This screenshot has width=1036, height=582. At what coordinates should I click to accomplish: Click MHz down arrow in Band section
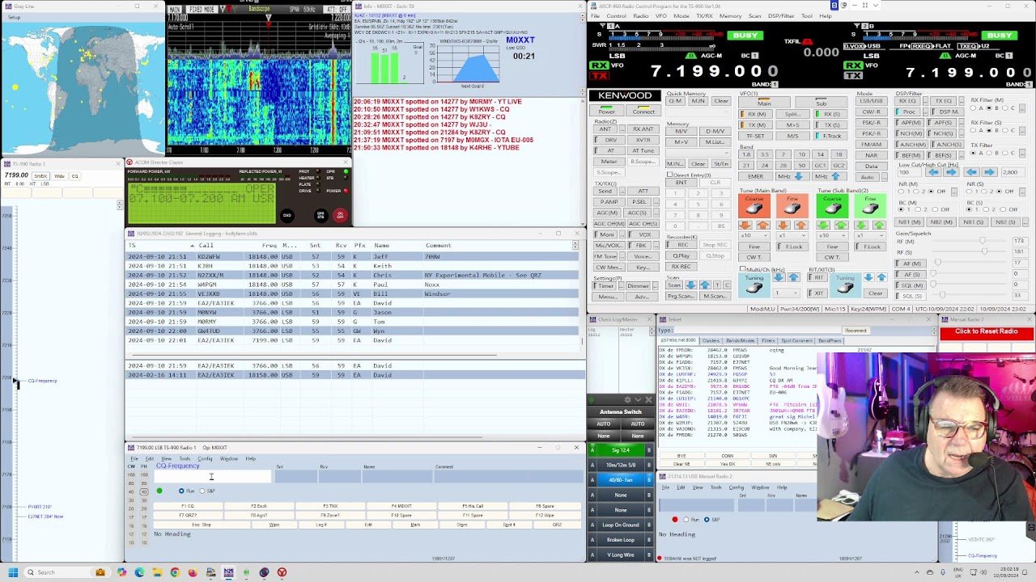(x=799, y=176)
